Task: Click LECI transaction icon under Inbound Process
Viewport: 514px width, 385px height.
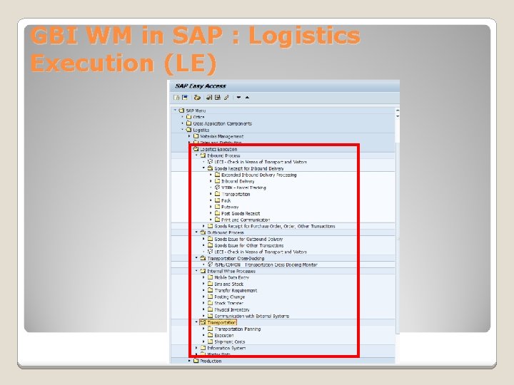Action: (x=210, y=162)
